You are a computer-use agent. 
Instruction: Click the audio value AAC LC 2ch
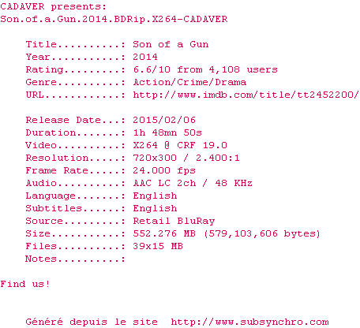(x=164, y=183)
